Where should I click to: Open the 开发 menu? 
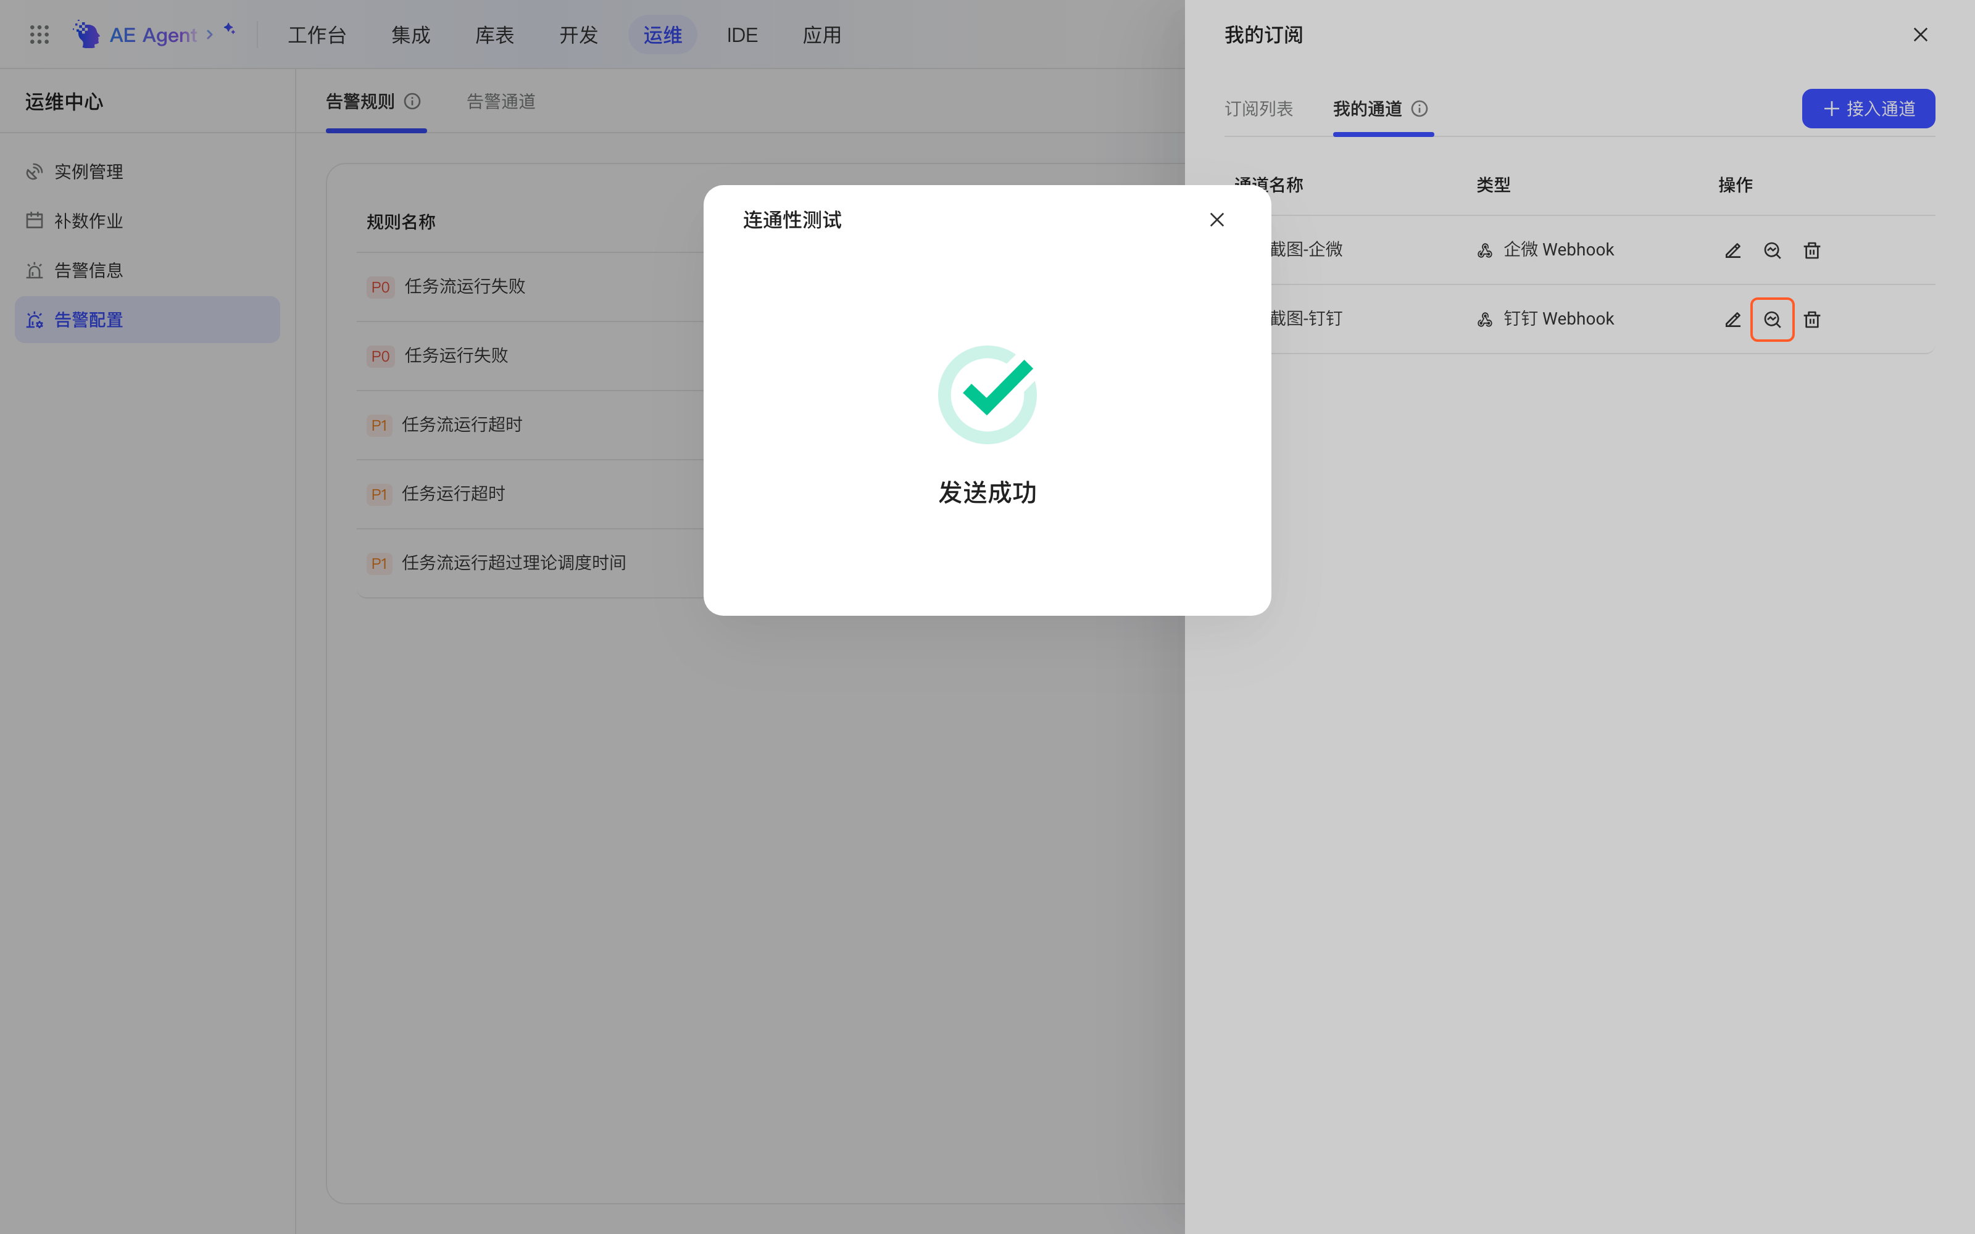tap(579, 35)
